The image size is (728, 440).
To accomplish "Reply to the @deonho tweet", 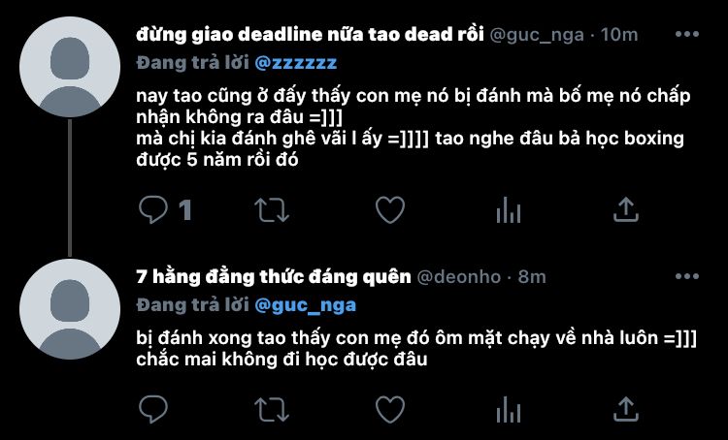I will coord(153,409).
